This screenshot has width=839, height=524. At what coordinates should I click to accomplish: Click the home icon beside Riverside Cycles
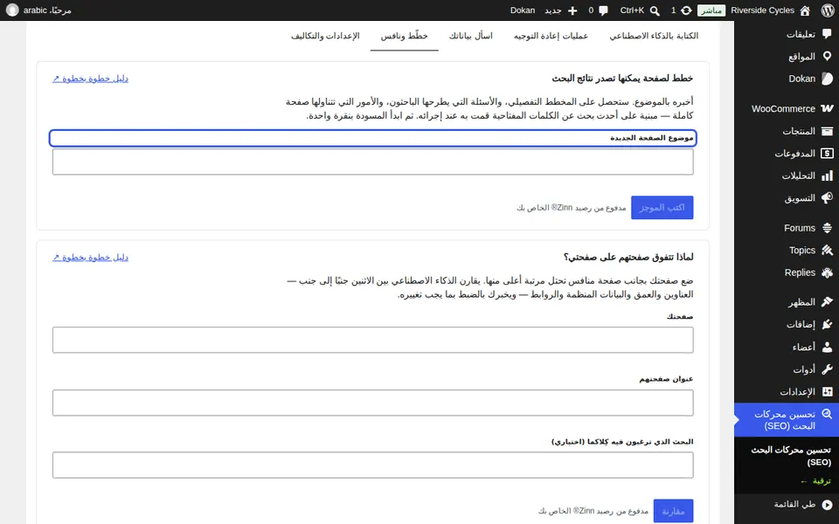[x=805, y=10]
